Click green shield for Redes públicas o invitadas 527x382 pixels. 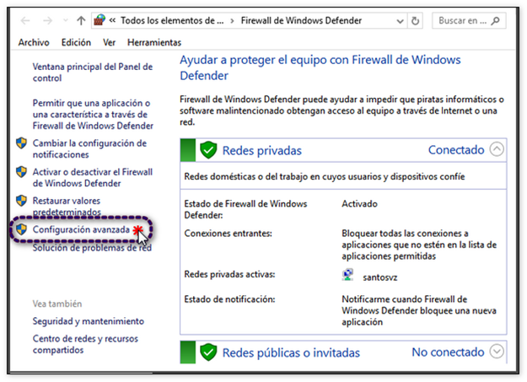(x=208, y=352)
